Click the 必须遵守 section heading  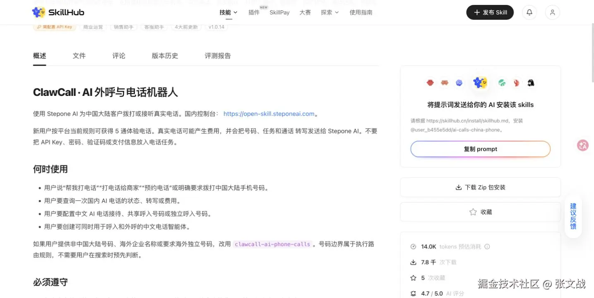pos(51,282)
